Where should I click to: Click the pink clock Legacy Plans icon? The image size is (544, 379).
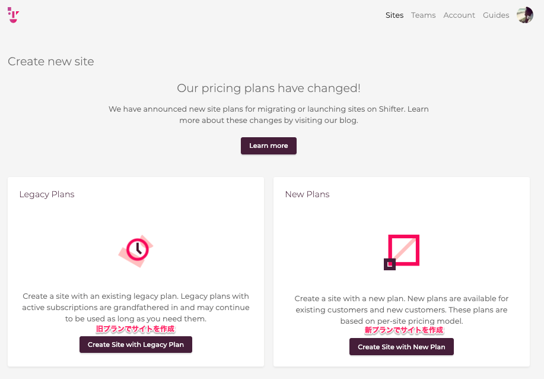pos(136,251)
